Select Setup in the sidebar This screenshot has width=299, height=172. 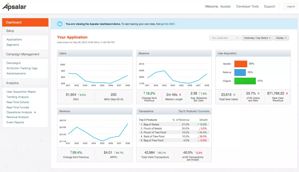coord(25,31)
